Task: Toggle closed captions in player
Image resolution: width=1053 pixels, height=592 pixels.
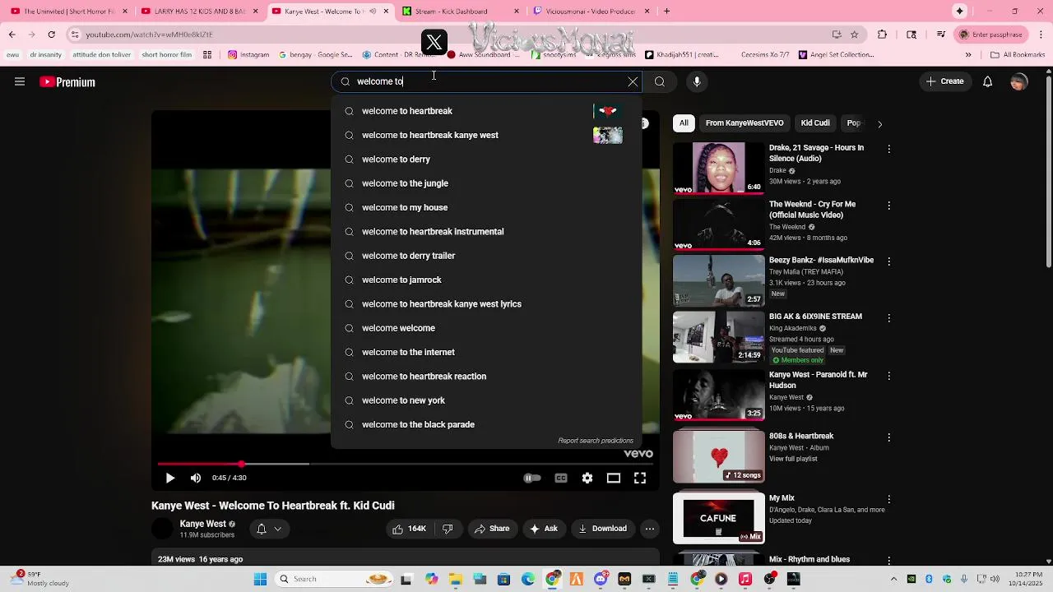Action: coord(561,478)
